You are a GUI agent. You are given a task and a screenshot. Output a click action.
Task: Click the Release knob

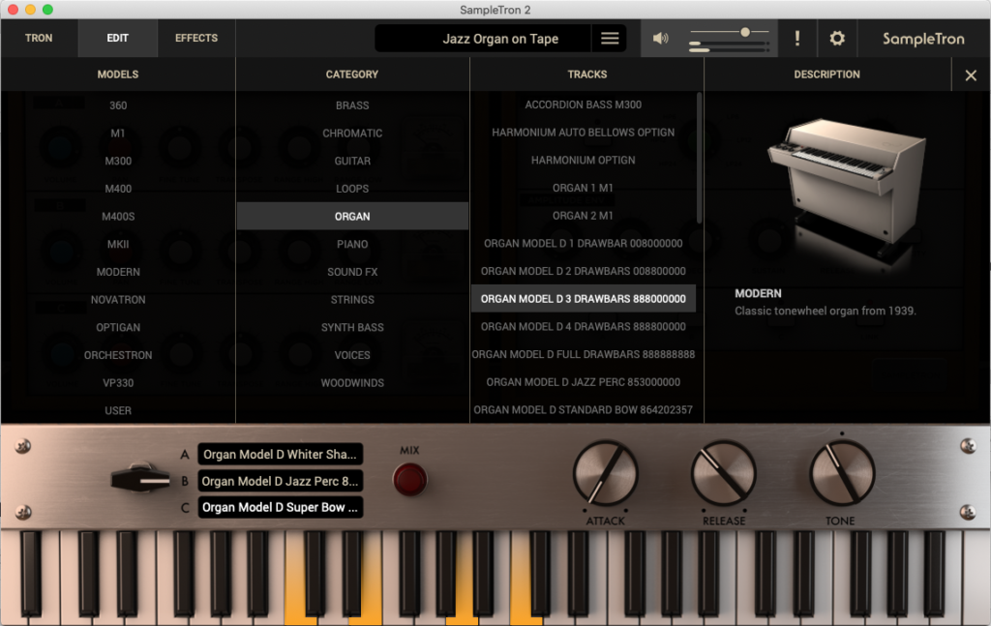pos(723,473)
